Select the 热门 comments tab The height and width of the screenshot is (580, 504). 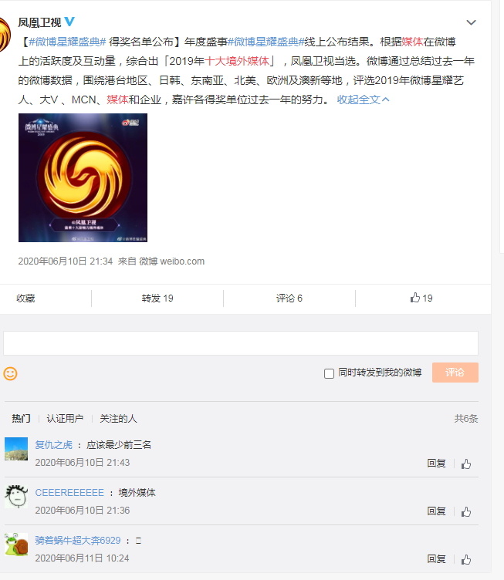coord(21,418)
